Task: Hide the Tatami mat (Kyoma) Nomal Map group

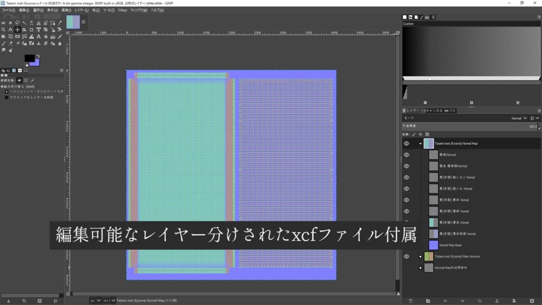Action: click(405, 143)
